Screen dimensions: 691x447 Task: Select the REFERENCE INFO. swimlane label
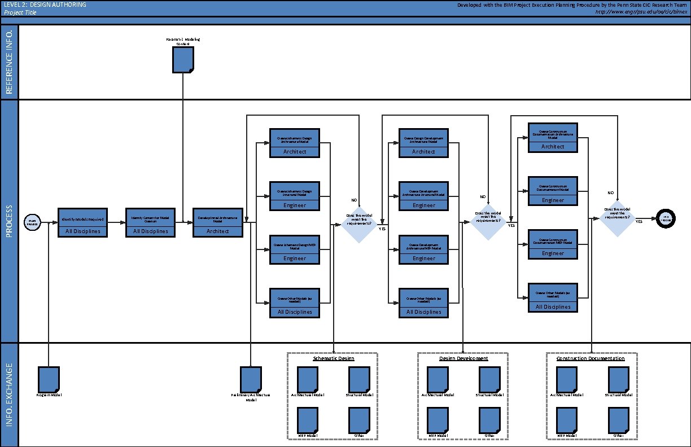click(x=9, y=61)
